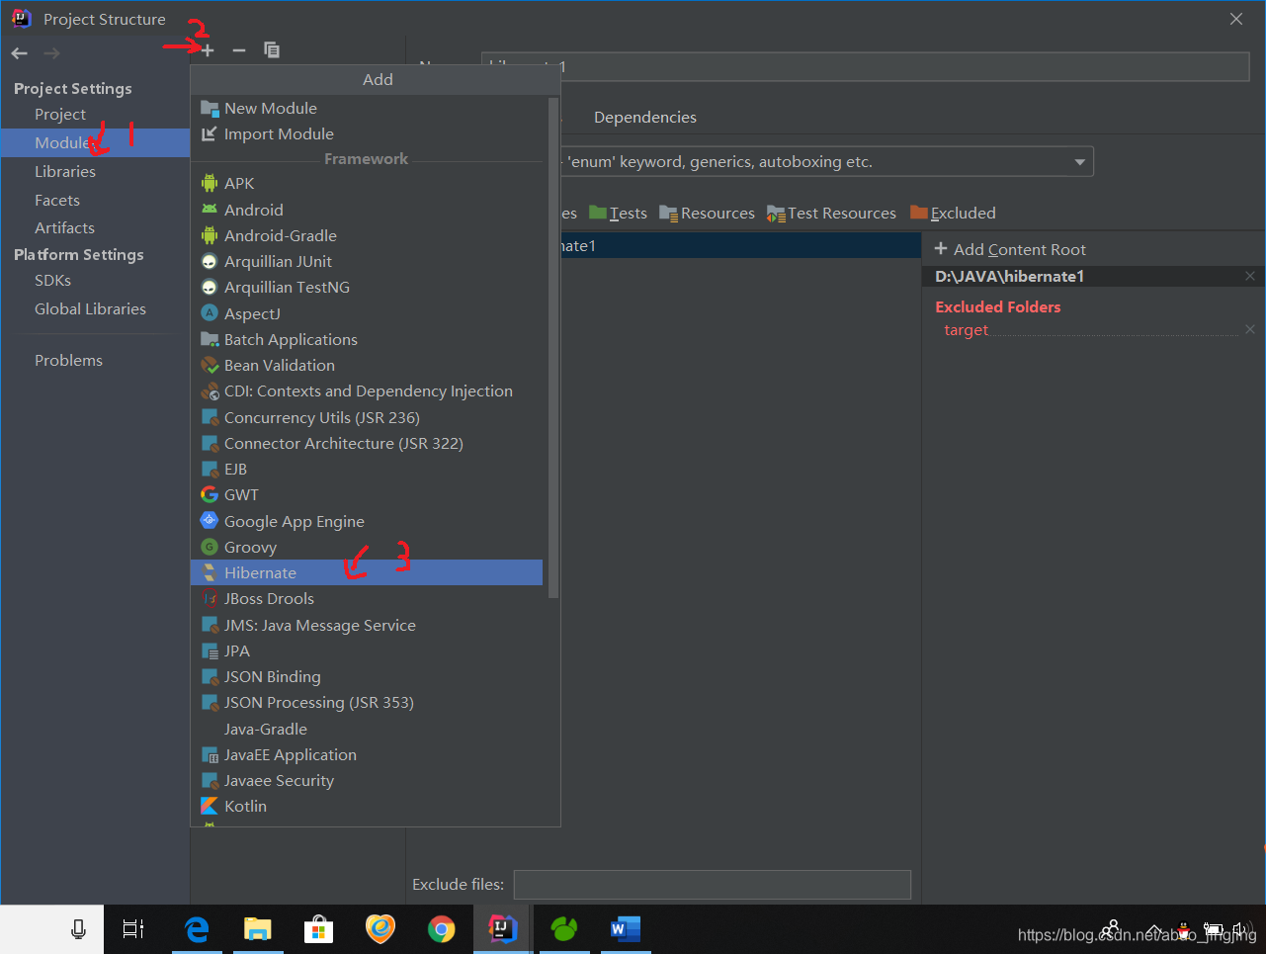The width and height of the screenshot is (1266, 954).
Task: Mark folder as Excluded
Action: [x=953, y=213]
